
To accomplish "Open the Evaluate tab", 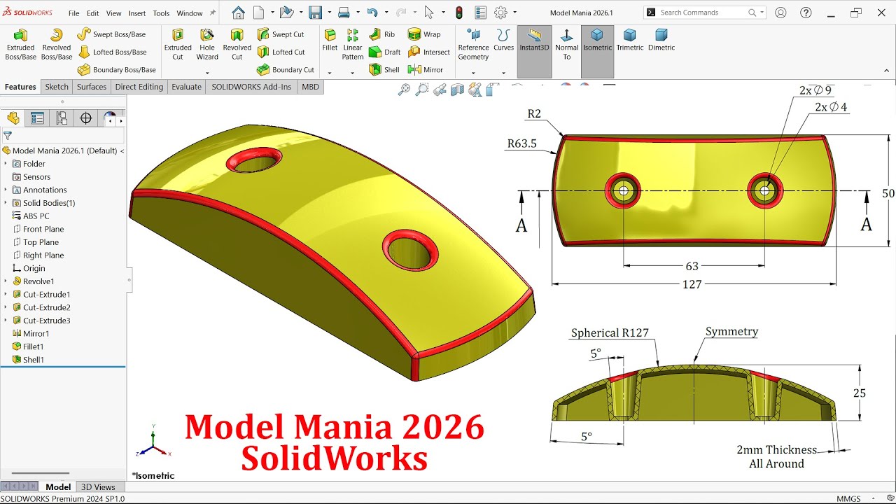I will click(x=187, y=87).
